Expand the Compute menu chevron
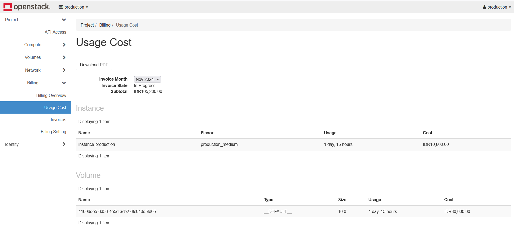 64,45
